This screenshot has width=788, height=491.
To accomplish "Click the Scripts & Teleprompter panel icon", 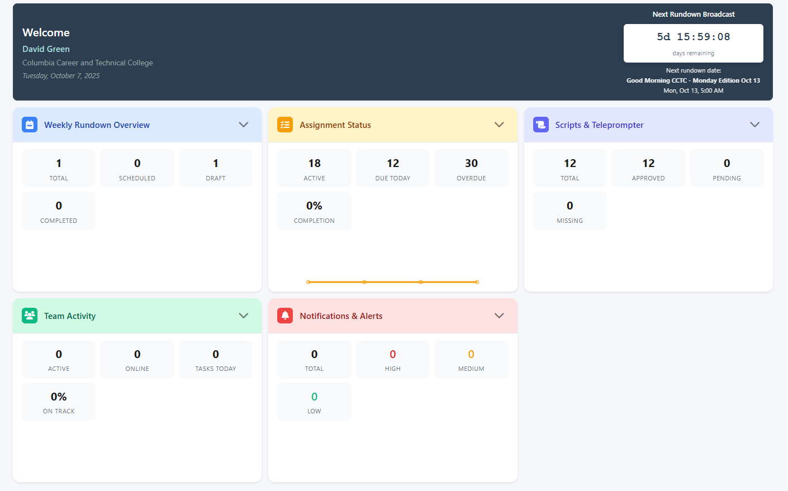I will pos(540,125).
